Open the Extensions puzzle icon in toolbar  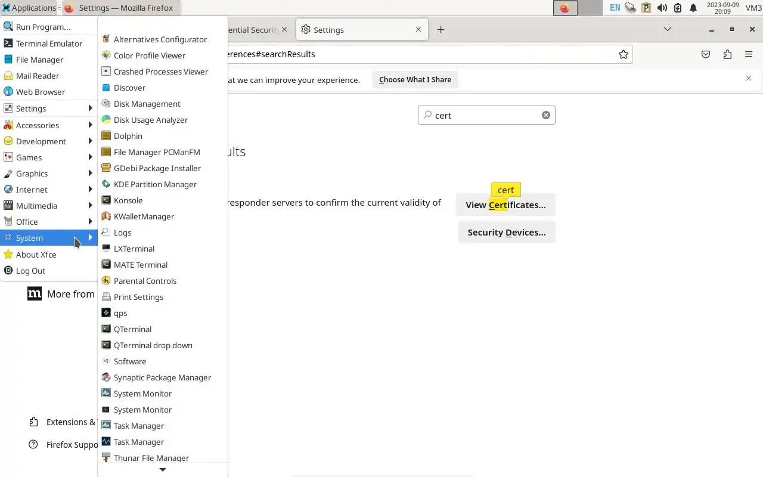pos(727,54)
